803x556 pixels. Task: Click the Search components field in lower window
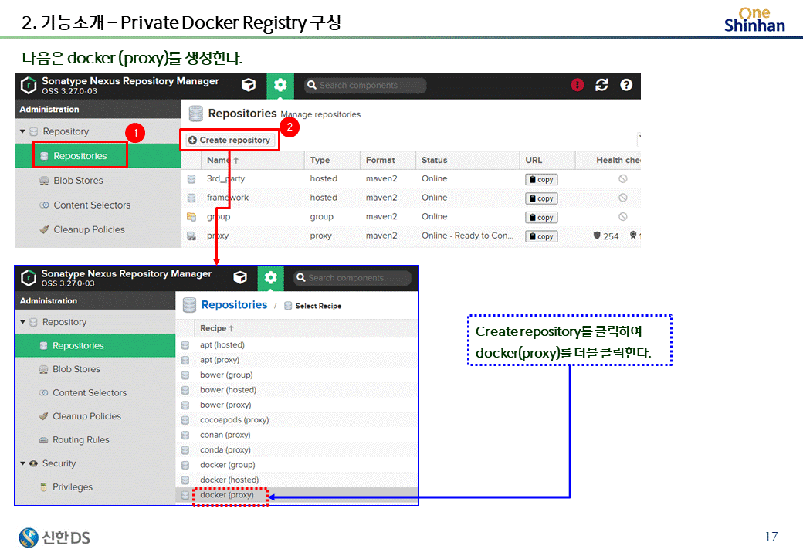352,278
